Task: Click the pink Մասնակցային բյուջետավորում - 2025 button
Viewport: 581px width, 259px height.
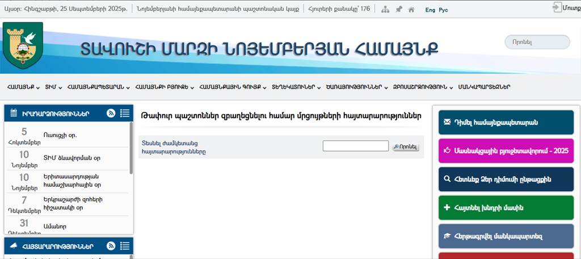Action: pyautogui.click(x=506, y=151)
